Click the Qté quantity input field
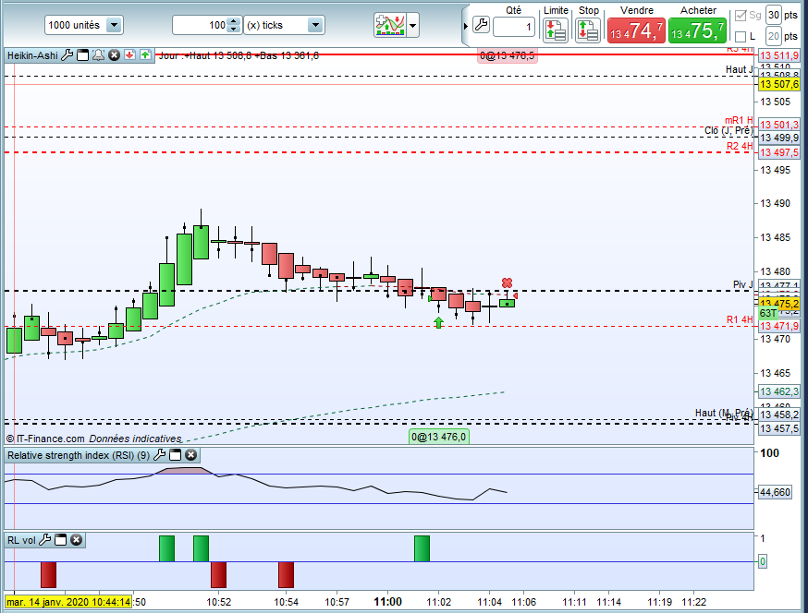This screenshot has height=613, width=808. 514,27
